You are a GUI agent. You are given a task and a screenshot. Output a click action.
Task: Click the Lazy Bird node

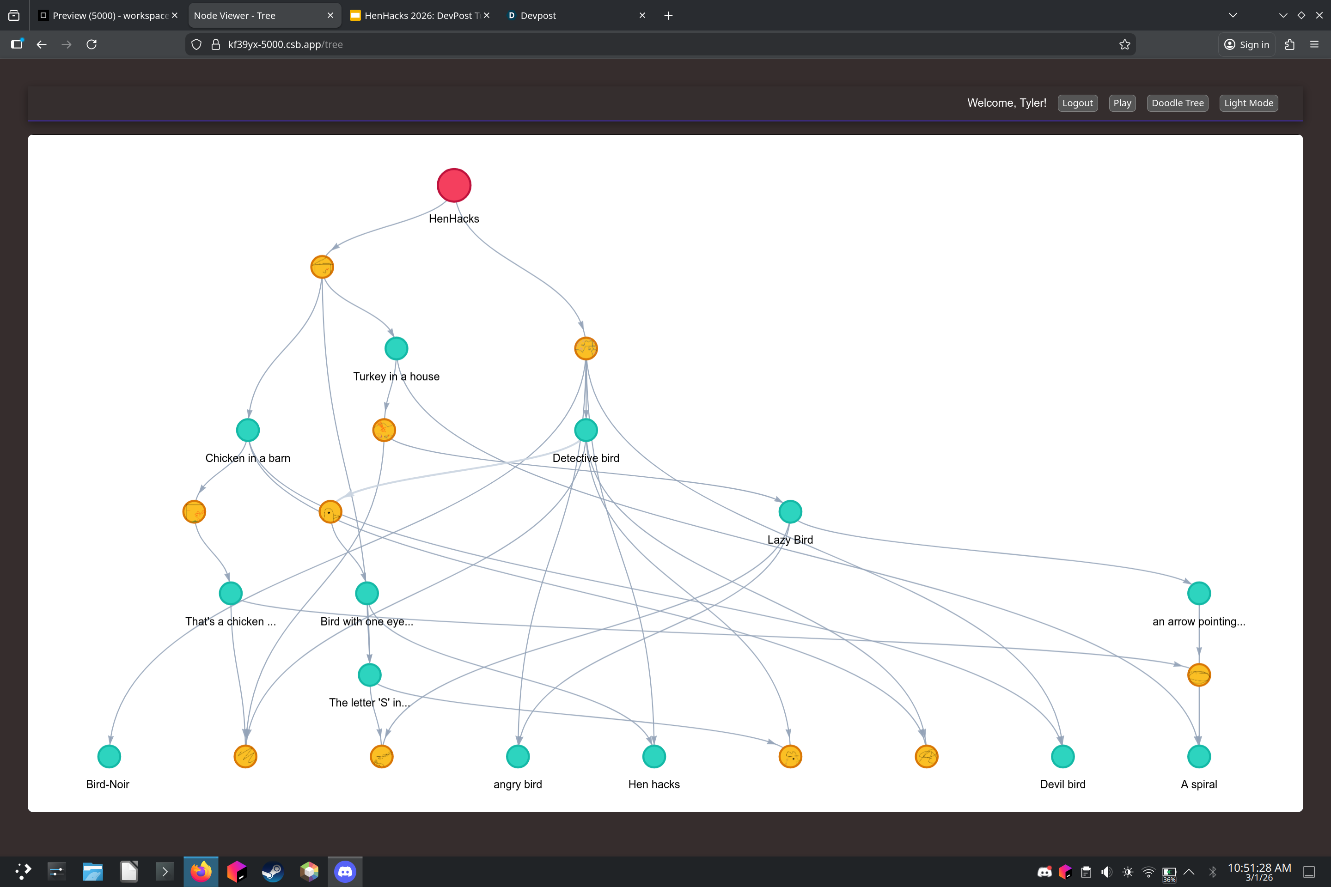click(790, 511)
